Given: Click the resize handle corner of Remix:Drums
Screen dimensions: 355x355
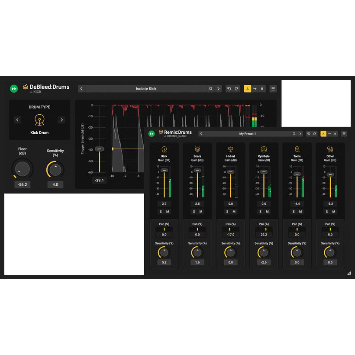Looking at the screenshot, I should click(x=349, y=273).
